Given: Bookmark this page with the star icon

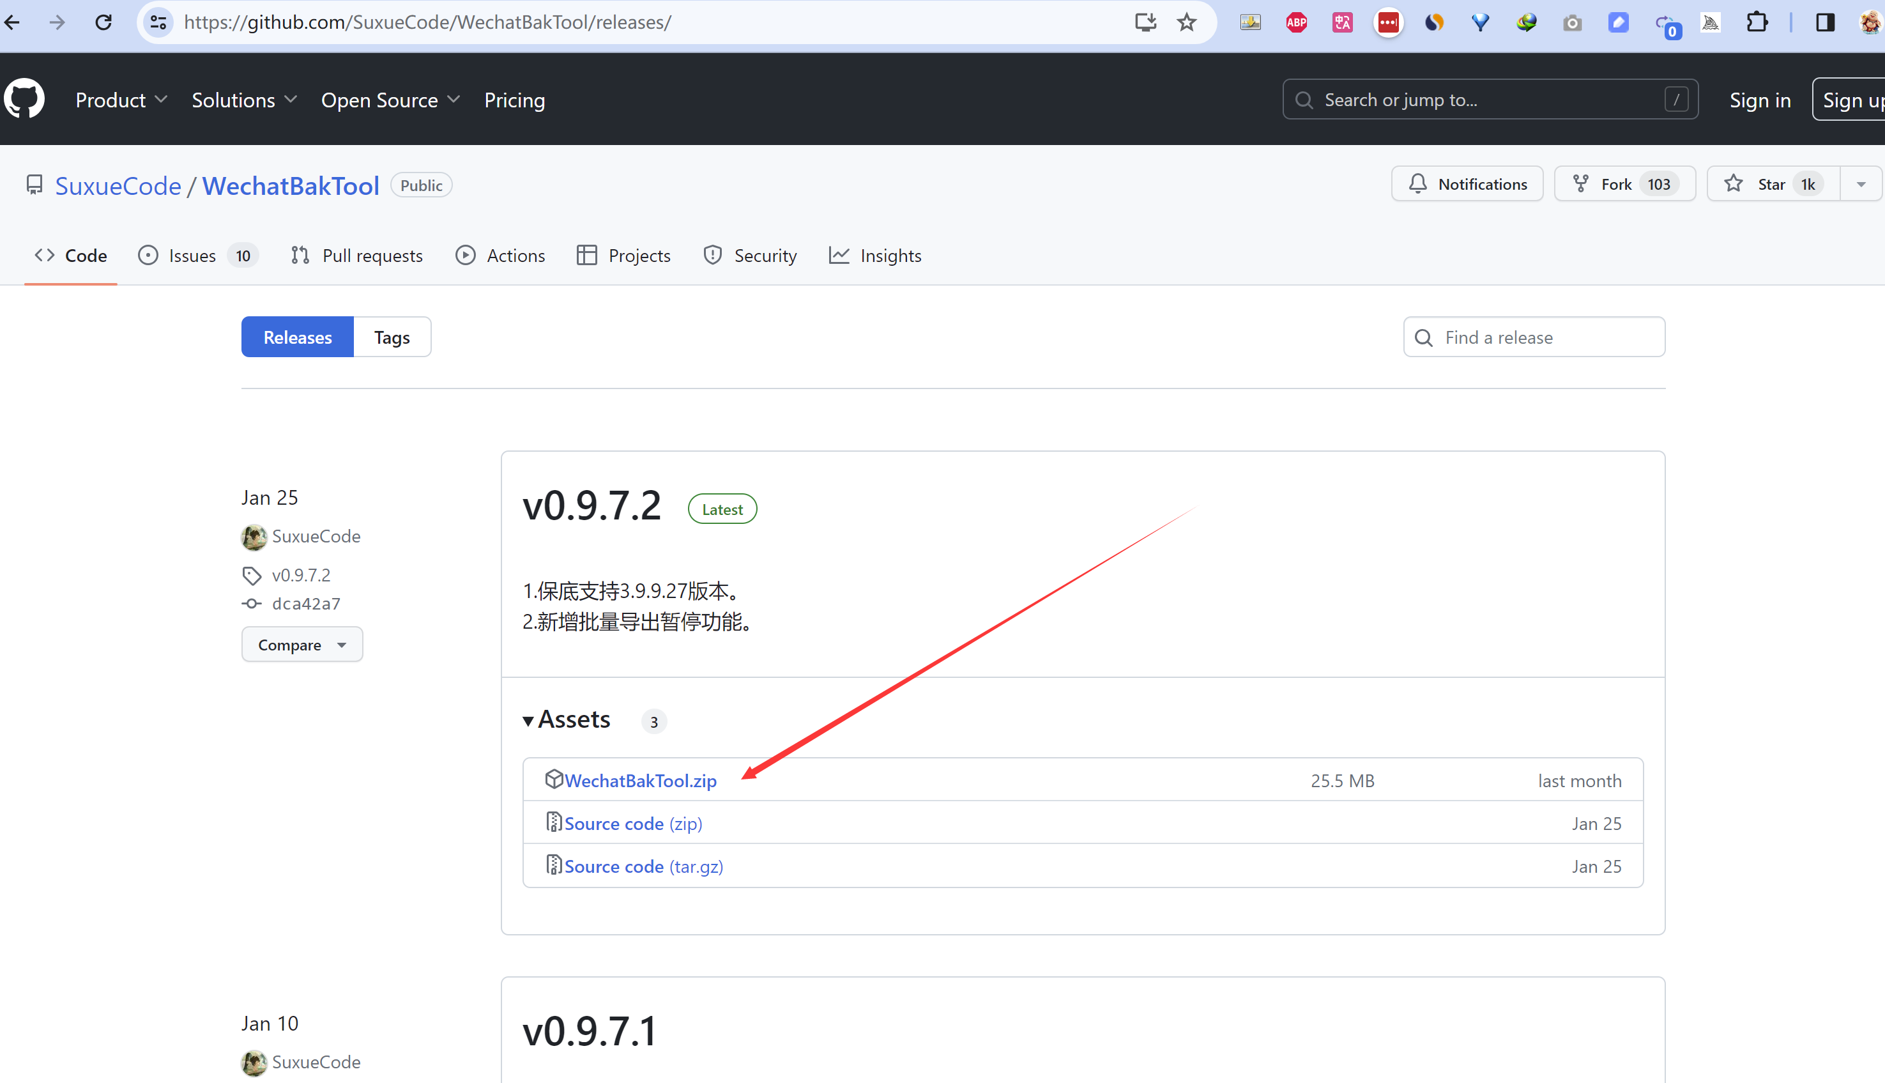Looking at the screenshot, I should pos(1187,22).
